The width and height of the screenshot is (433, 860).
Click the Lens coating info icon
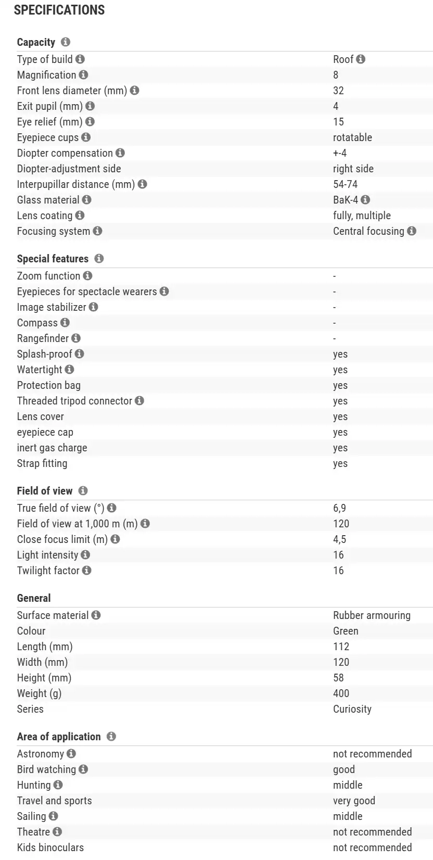pos(80,216)
